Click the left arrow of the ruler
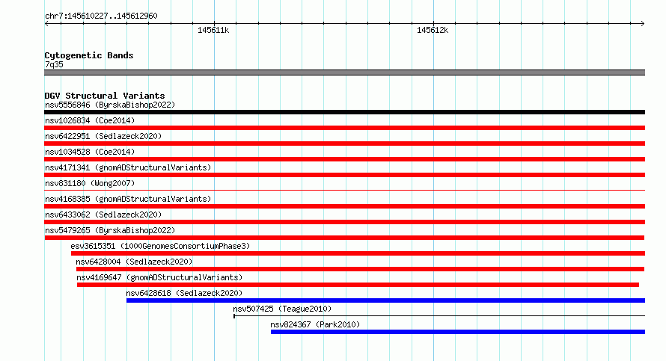The image size is (666, 361). [46, 24]
